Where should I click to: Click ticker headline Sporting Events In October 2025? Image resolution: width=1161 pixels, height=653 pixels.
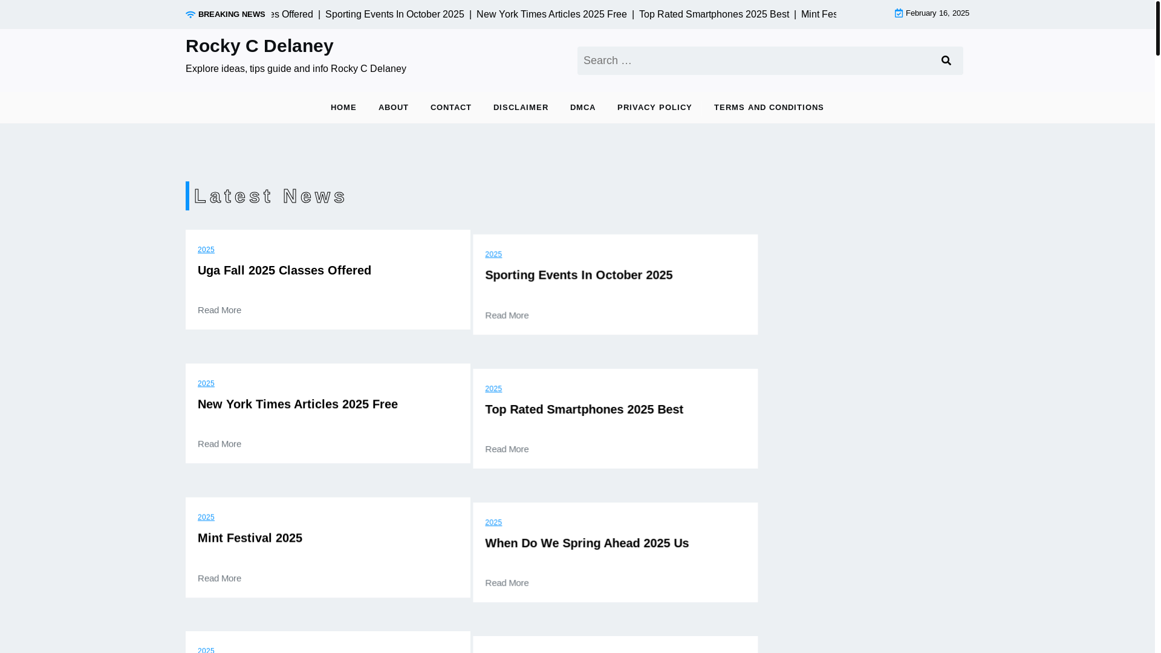coord(395,15)
